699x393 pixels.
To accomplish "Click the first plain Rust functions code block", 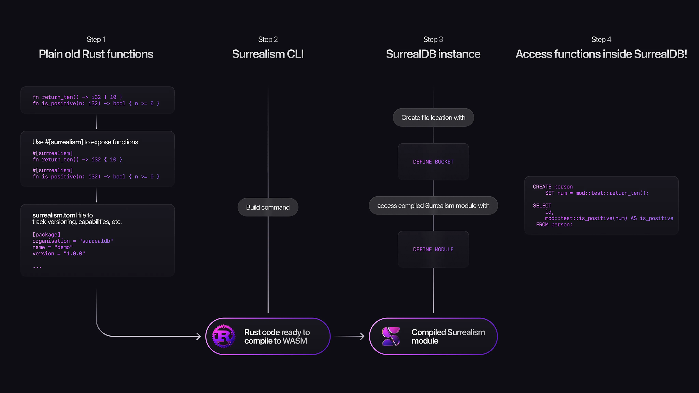I will (98, 100).
